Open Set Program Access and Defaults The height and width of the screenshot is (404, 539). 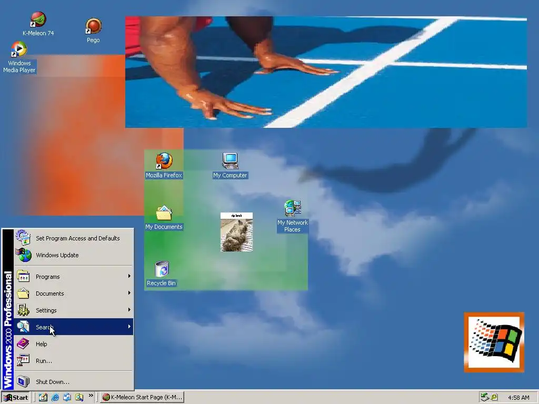click(x=74, y=238)
